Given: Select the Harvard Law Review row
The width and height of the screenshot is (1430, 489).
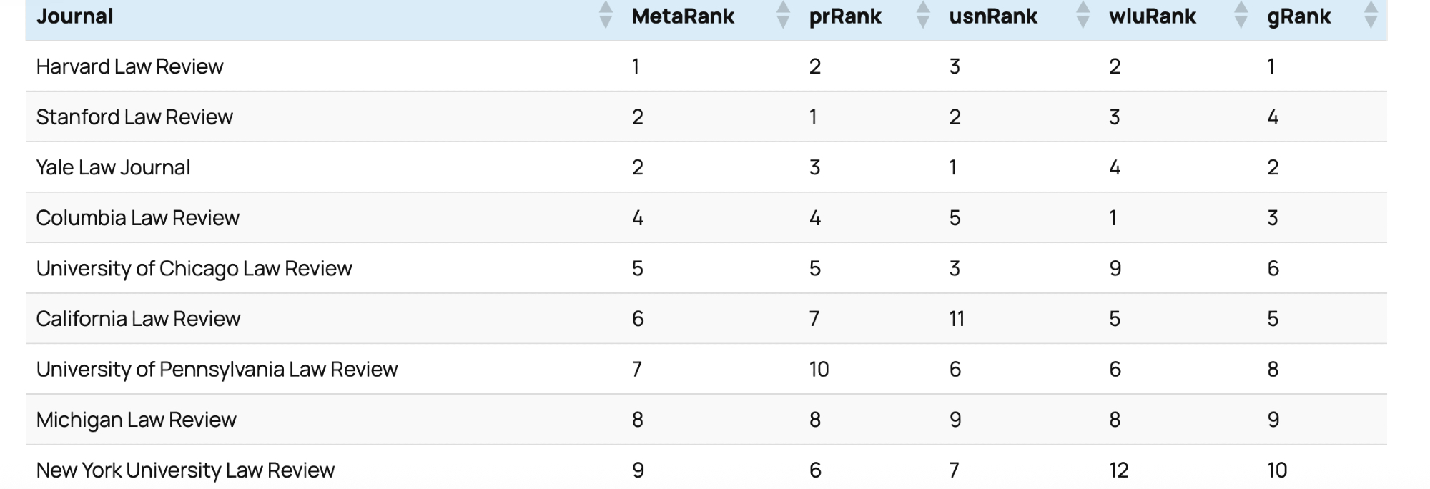Looking at the screenshot, I should point(129,66).
